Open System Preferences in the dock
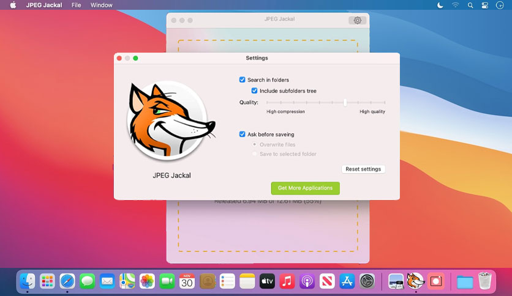The height and width of the screenshot is (296, 512). pyautogui.click(x=367, y=281)
